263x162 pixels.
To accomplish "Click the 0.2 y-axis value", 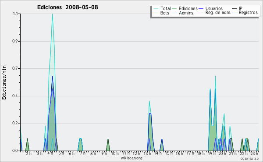I will (x=15, y=123).
